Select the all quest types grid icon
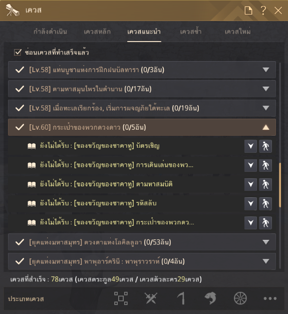This screenshot has width=288, height=314. pos(121,298)
